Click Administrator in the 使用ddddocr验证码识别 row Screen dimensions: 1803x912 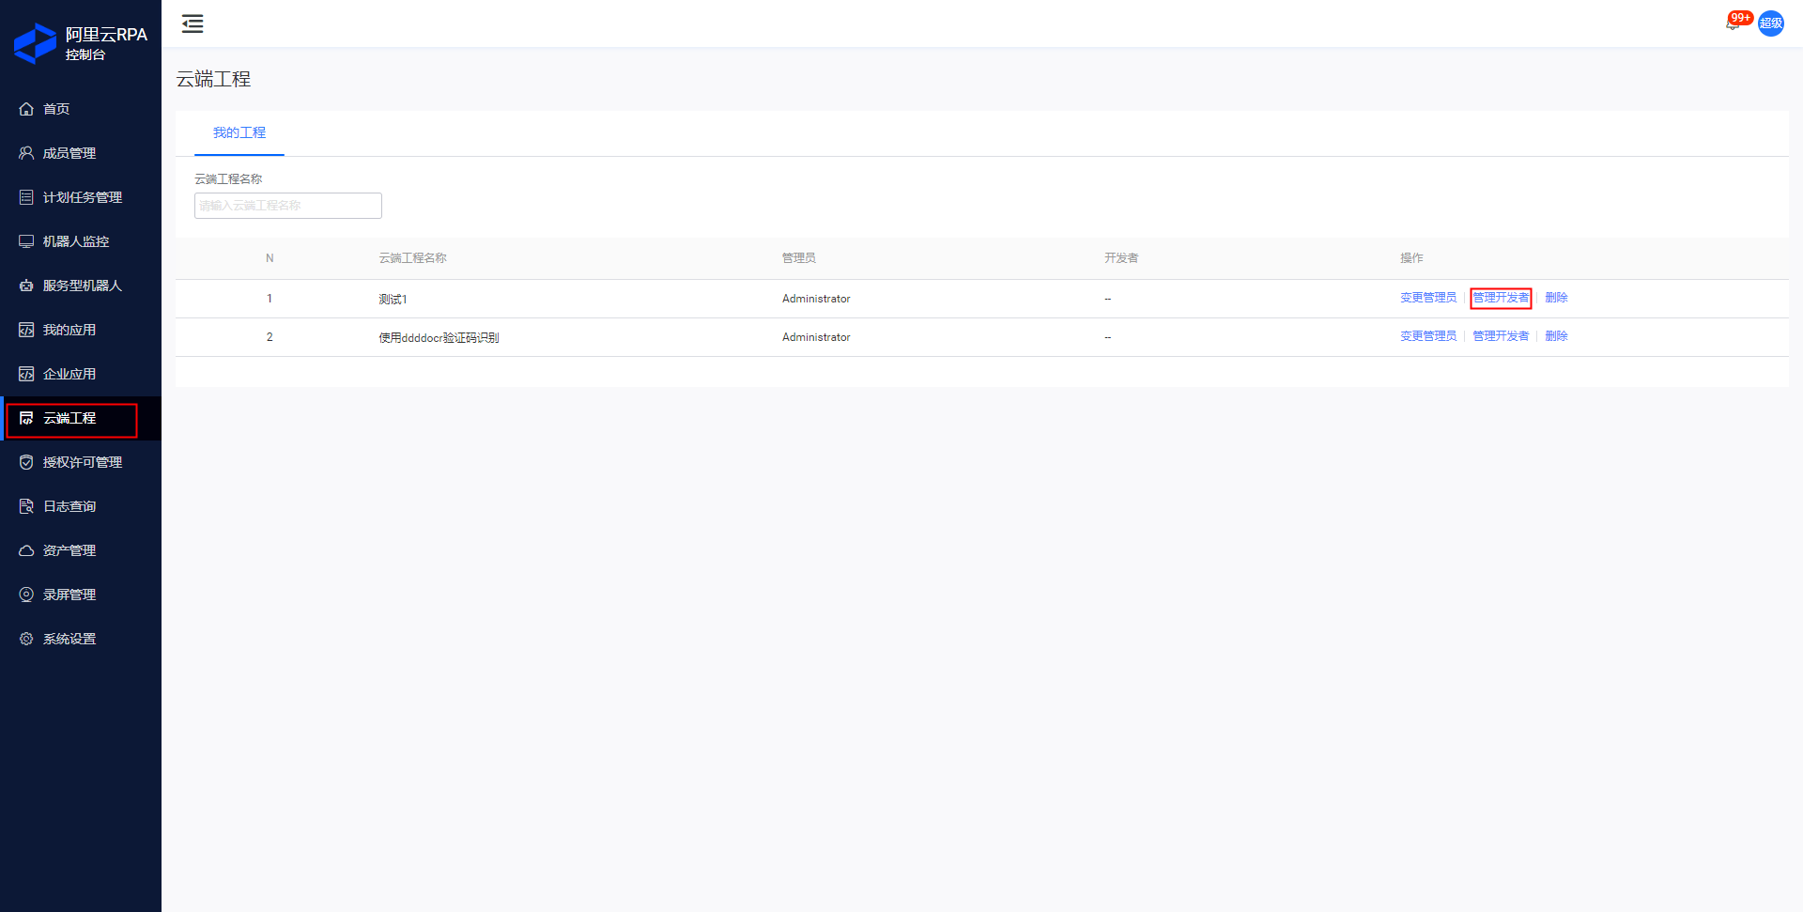pos(816,337)
